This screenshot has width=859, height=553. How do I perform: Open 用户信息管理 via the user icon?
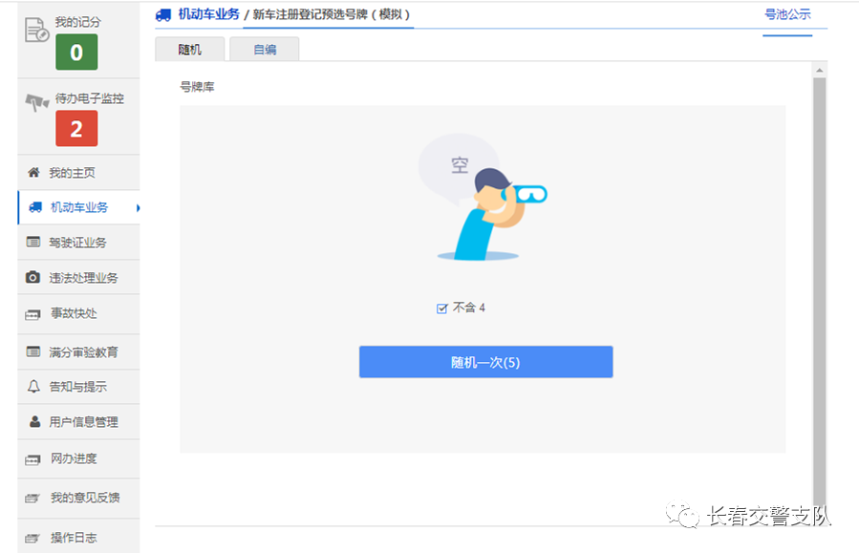34,421
